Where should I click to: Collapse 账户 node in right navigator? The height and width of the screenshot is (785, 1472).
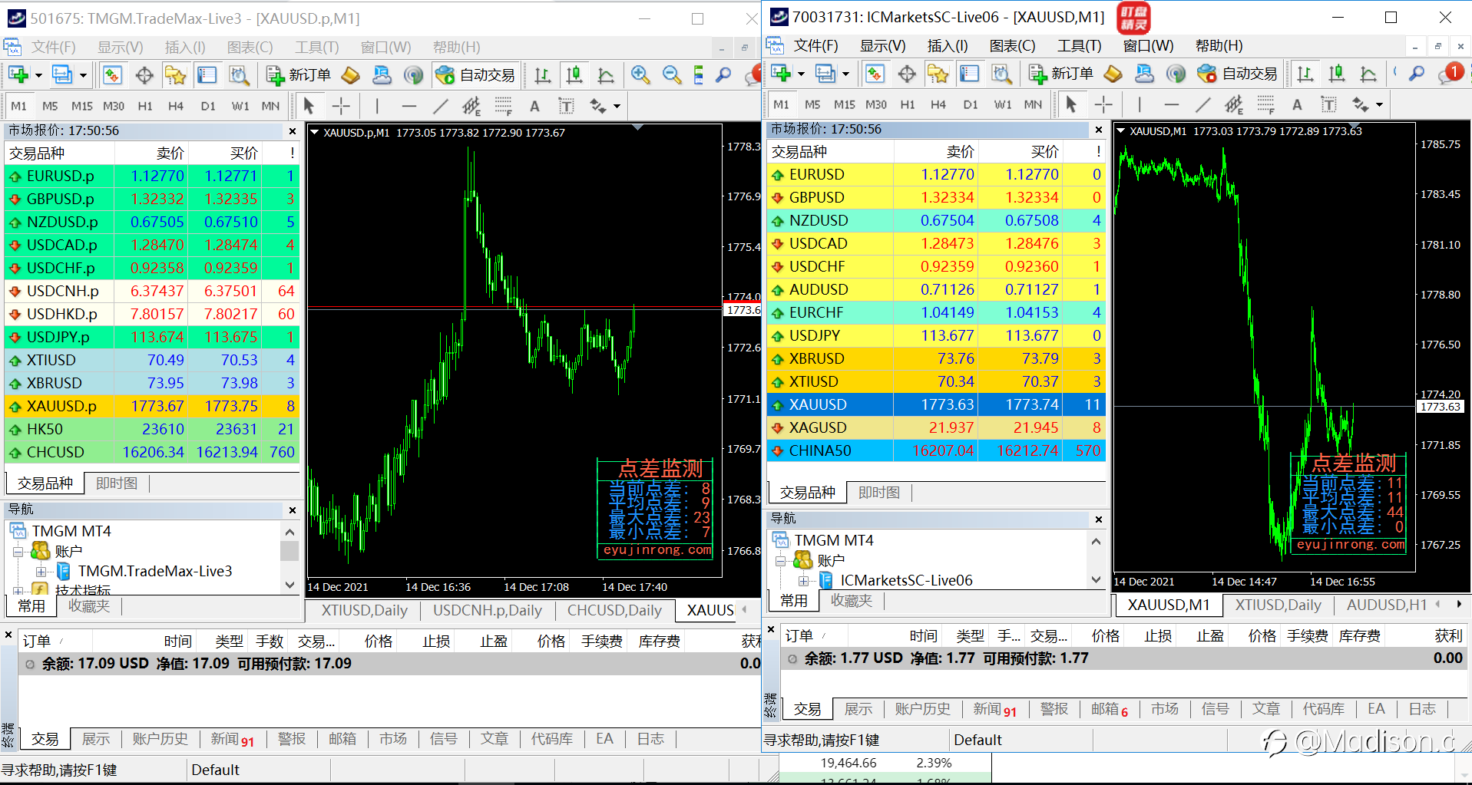click(x=779, y=560)
